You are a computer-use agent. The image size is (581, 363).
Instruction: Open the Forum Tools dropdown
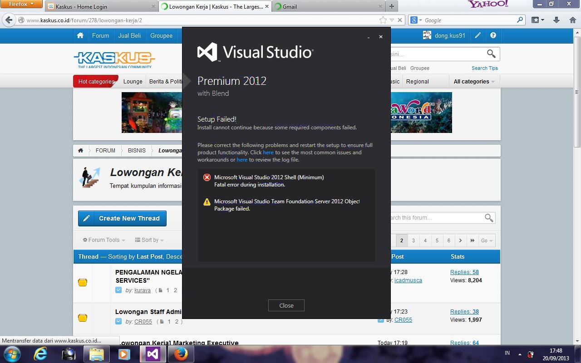(104, 240)
